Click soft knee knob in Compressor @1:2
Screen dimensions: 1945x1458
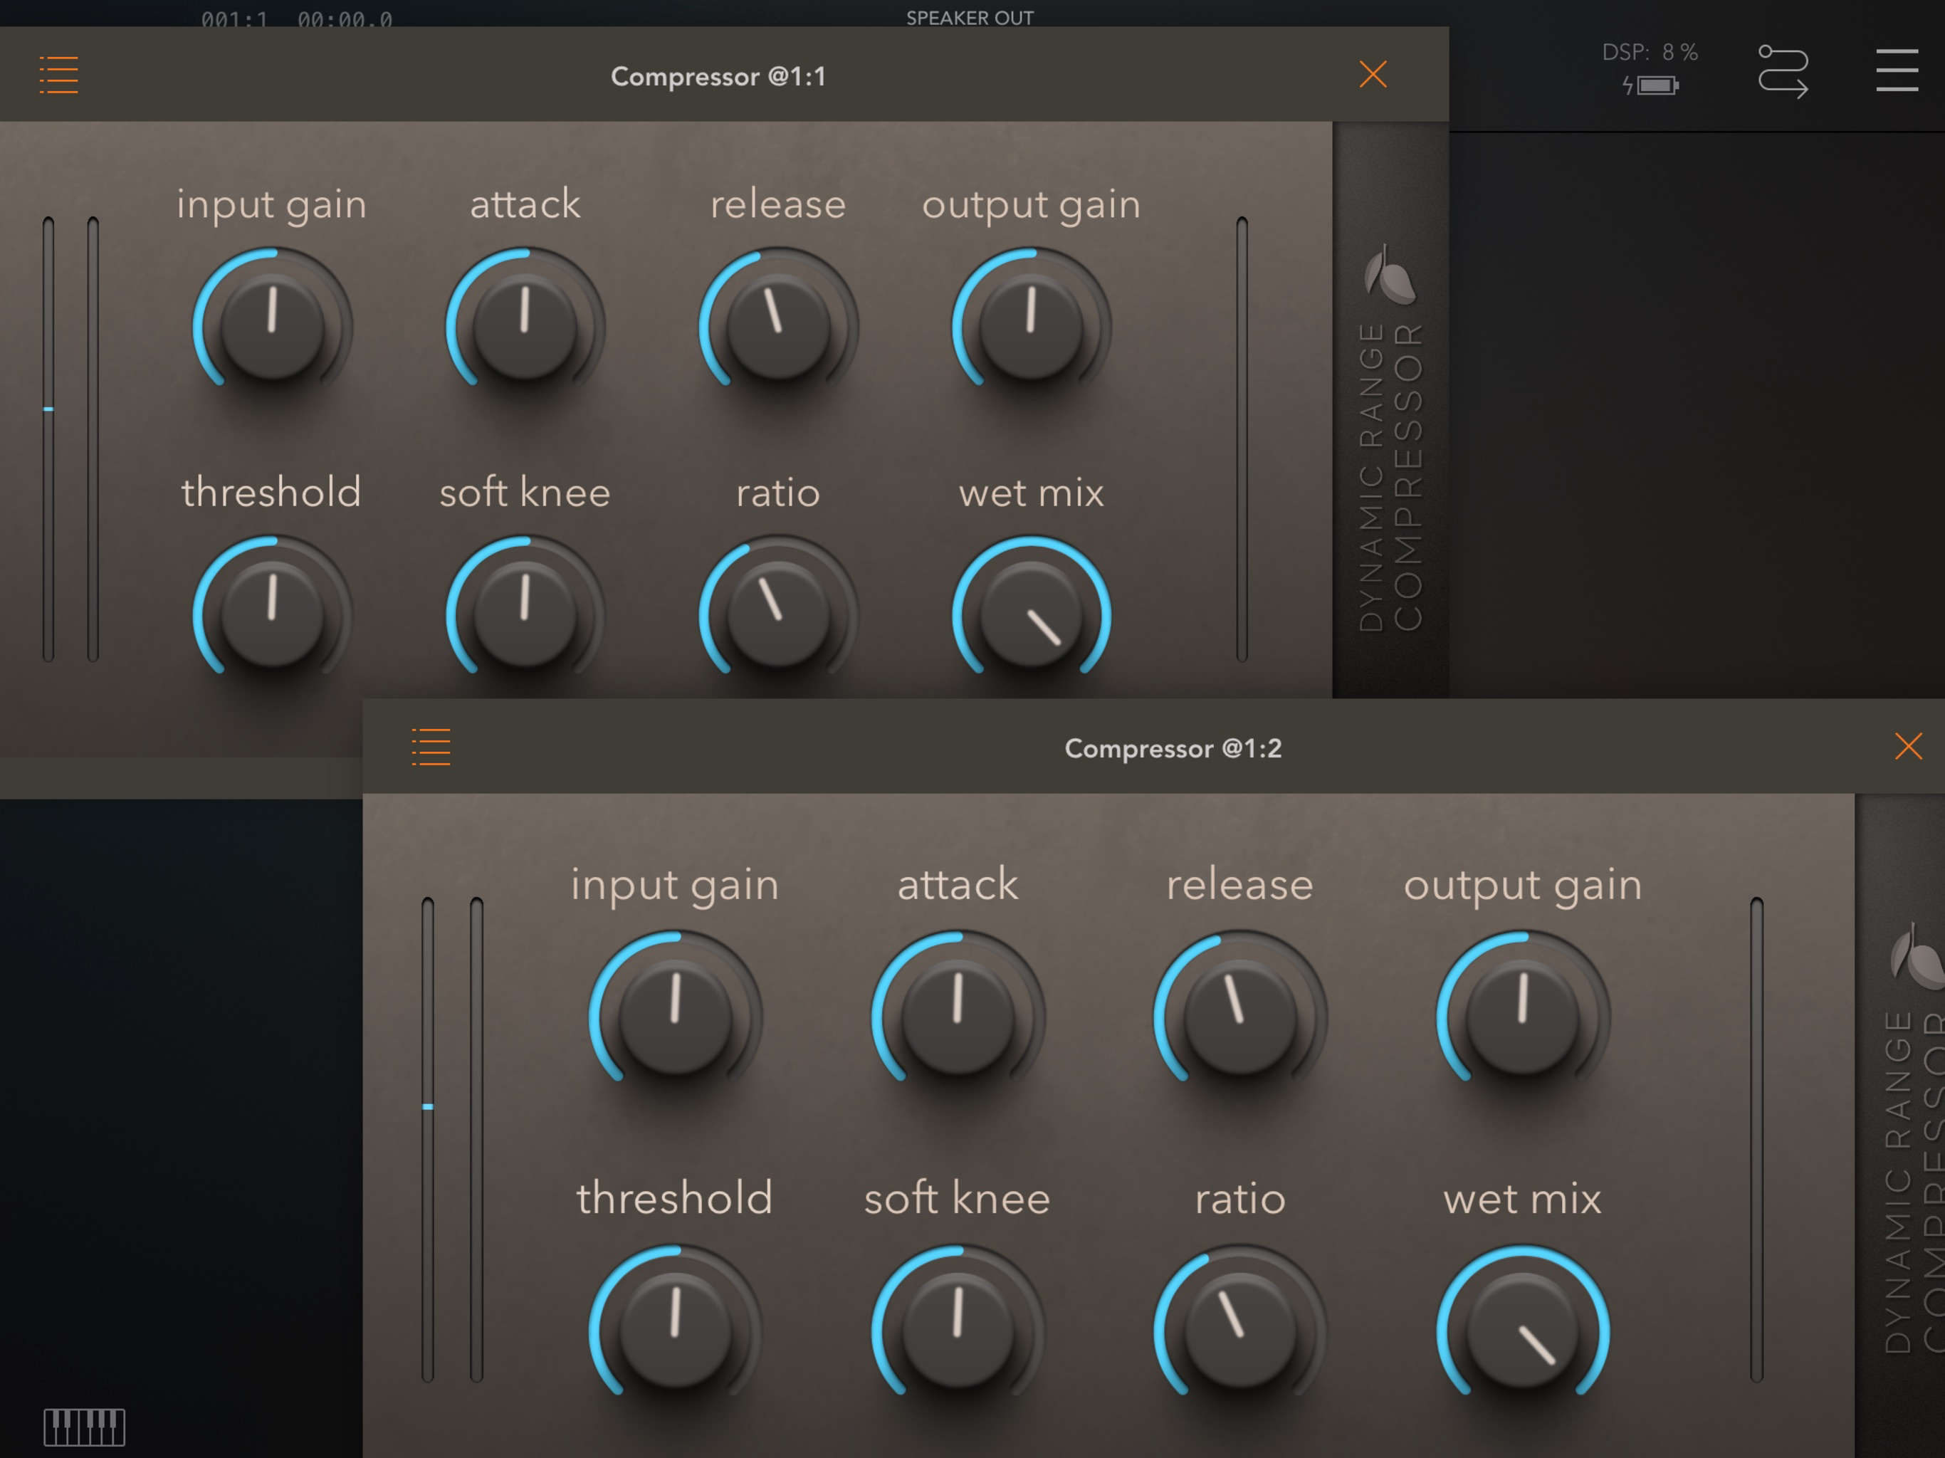pos(958,1331)
